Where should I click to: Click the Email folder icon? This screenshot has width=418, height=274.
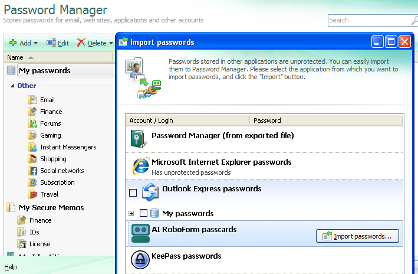[32, 100]
